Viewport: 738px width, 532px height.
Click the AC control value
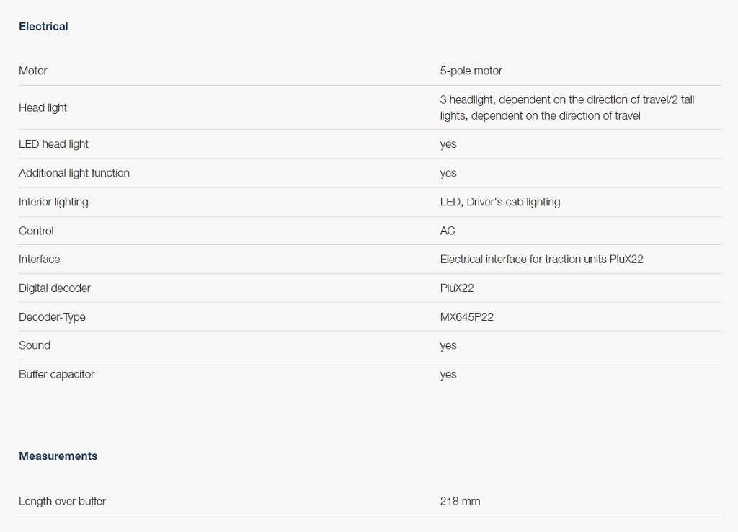pyautogui.click(x=448, y=231)
